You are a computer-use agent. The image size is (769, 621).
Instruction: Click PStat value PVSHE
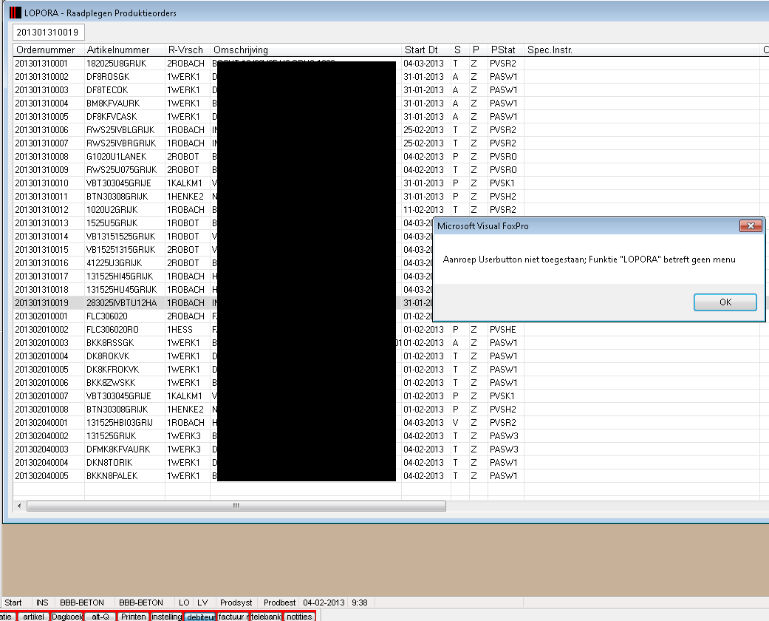pos(503,330)
